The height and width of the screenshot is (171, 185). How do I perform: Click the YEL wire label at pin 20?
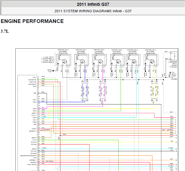coord(43,119)
